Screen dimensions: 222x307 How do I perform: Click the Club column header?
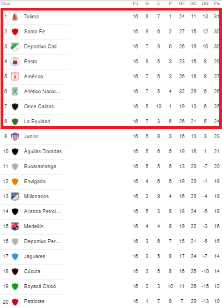[6, 3]
